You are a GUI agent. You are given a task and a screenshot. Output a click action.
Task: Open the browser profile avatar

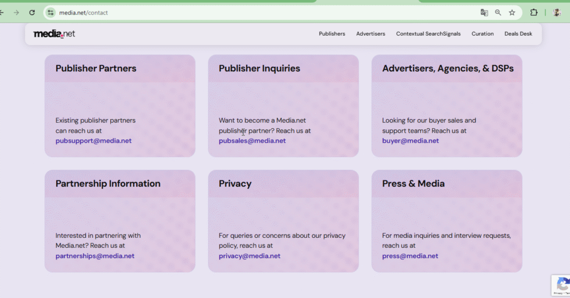pyautogui.click(x=557, y=12)
